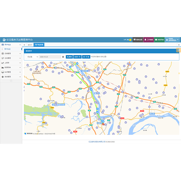This screenshot has width=181, height=181.
Task: Open the 最新进展 header menu
Action: coord(138,40)
